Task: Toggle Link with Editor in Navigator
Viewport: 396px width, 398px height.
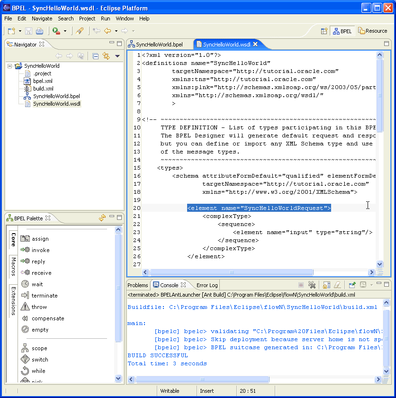Action: [106, 56]
